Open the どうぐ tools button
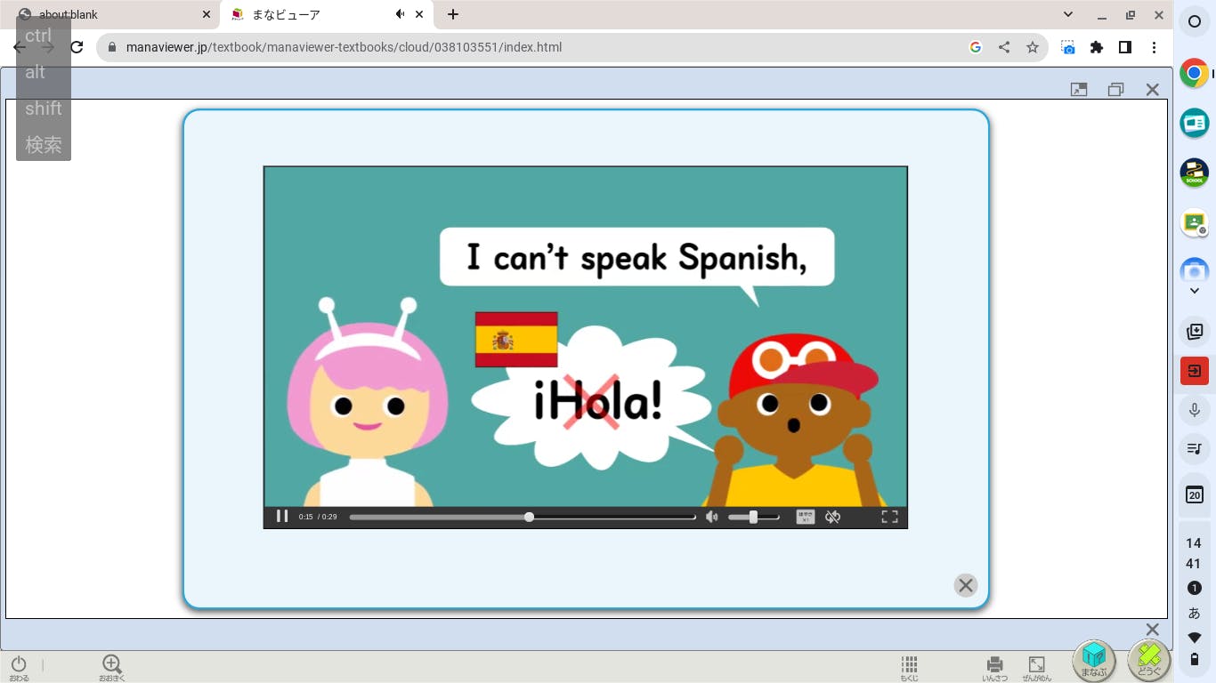Image resolution: width=1216 pixels, height=683 pixels. point(1148,660)
